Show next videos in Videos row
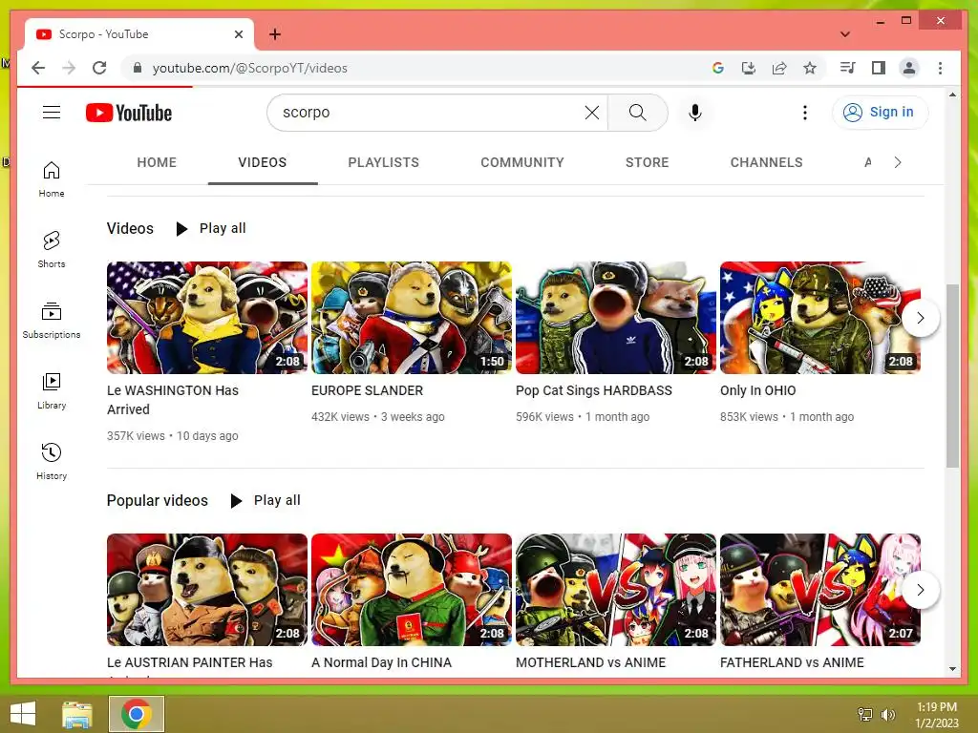 point(920,318)
